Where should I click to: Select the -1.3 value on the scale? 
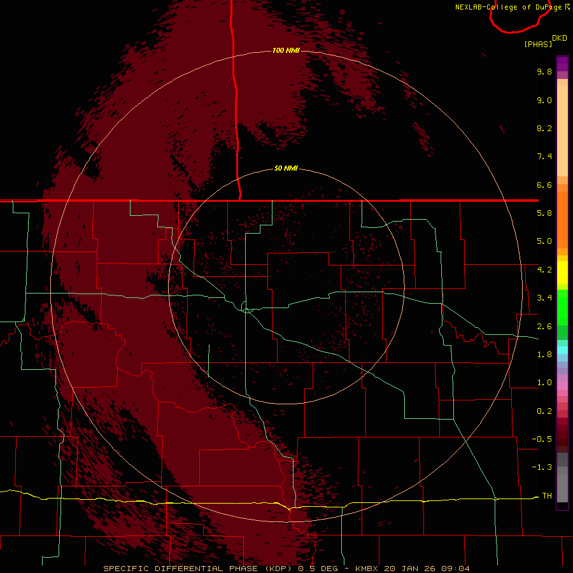tap(542, 467)
